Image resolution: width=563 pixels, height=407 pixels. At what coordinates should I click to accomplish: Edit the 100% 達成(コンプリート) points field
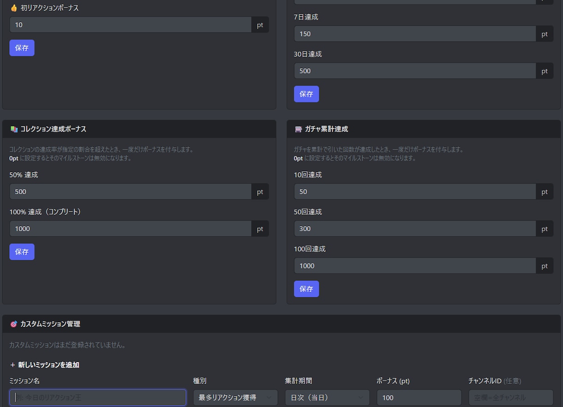pos(131,229)
